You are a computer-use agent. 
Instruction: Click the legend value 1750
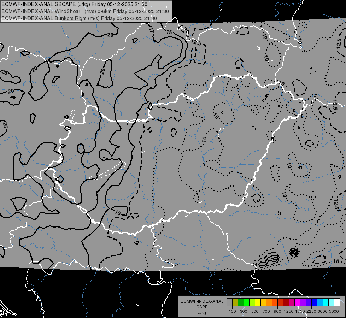[x=300, y=311]
